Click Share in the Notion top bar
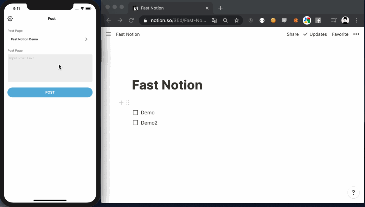 (x=293, y=34)
